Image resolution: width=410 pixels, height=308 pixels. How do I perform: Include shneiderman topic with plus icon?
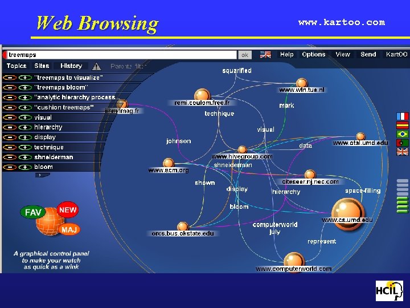click(x=25, y=157)
